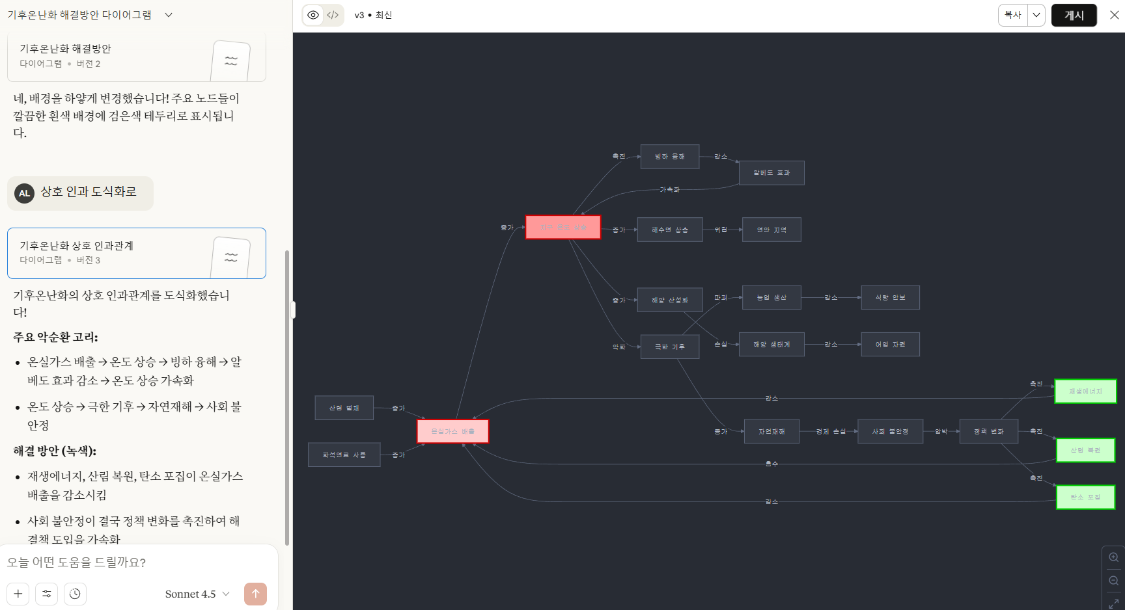1125x610 pixels.
Task: Click the 사회 불안정 node
Action: coord(891,431)
